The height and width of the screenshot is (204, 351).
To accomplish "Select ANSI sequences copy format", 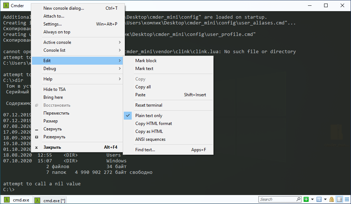I will pos(150,139).
